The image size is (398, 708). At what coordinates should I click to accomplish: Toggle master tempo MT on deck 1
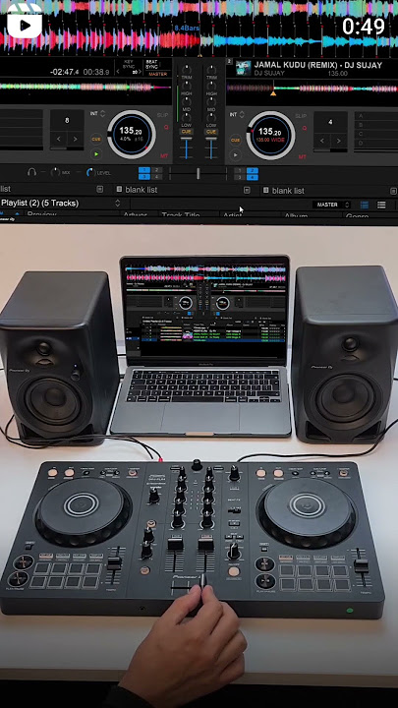pos(164,155)
